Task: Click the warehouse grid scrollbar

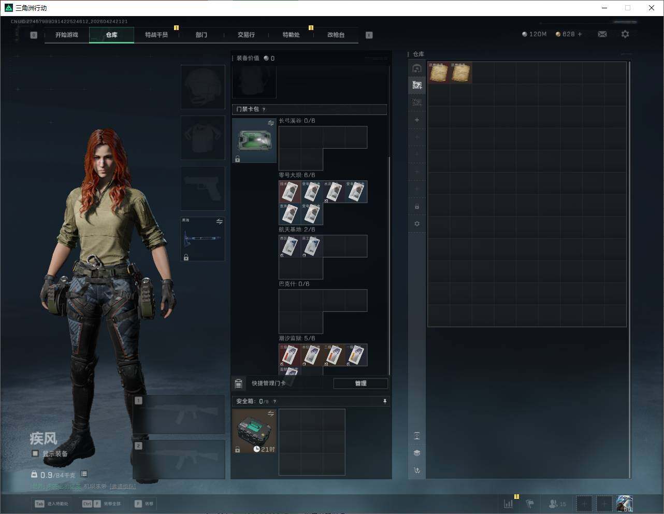Action: pos(630,269)
